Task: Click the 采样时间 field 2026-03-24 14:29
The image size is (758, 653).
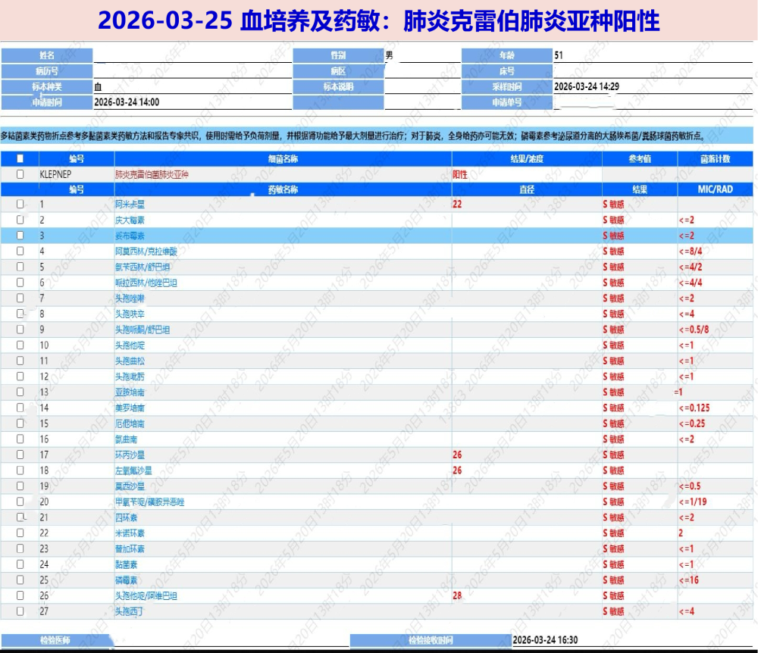Action: tap(653, 87)
